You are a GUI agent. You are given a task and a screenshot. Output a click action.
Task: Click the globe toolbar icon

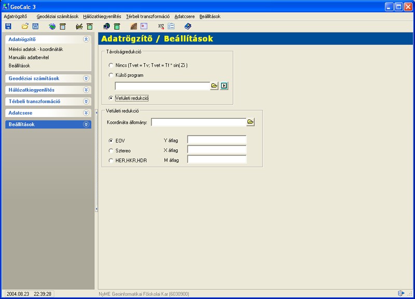point(52,26)
